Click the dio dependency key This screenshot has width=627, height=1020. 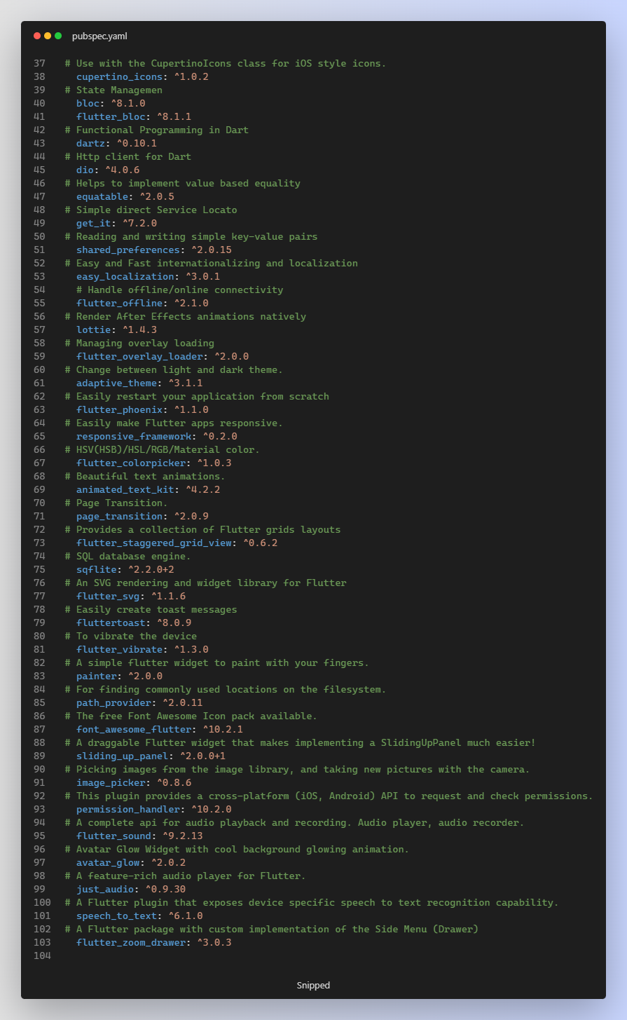pos(85,170)
